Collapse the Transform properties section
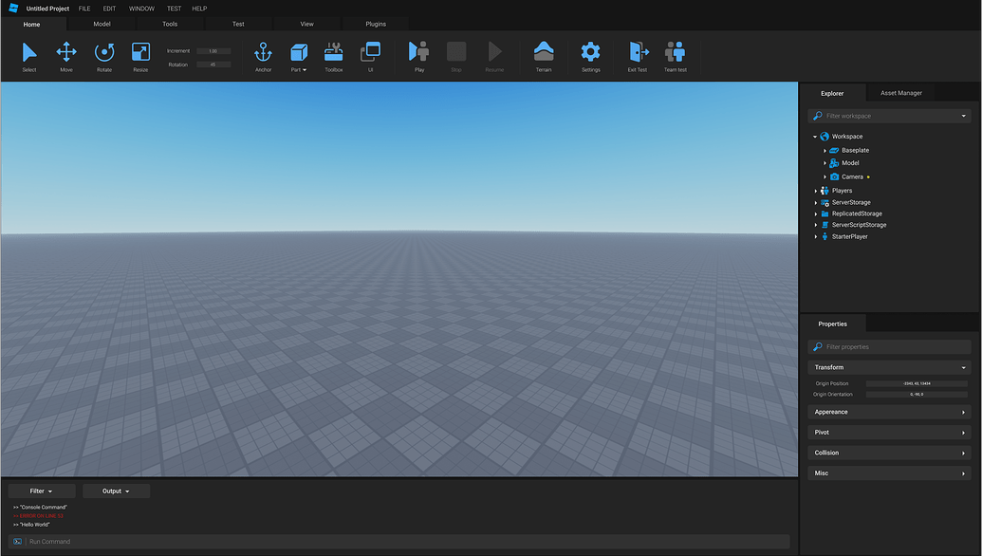The height and width of the screenshot is (556, 982). pyautogui.click(x=965, y=366)
